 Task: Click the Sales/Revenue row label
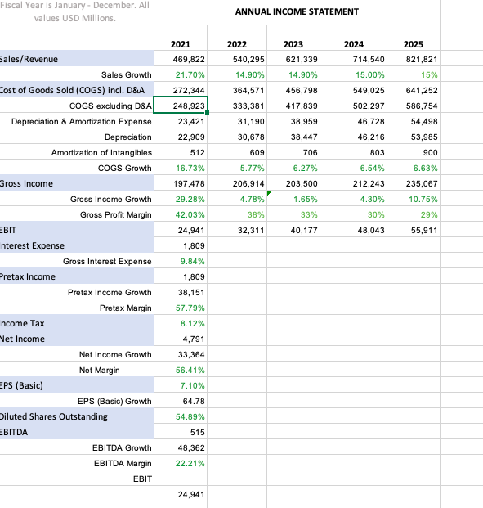[29, 59]
